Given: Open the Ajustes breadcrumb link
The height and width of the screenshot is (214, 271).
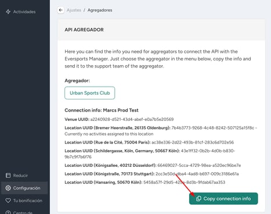Looking at the screenshot, I should point(74,10).
